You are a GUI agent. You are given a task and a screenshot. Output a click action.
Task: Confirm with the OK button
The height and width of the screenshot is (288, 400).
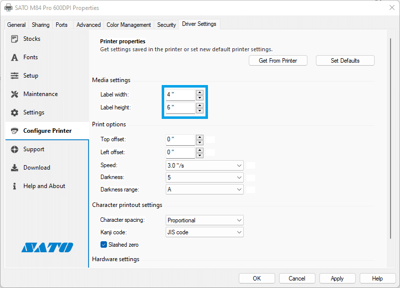pyautogui.click(x=257, y=279)
